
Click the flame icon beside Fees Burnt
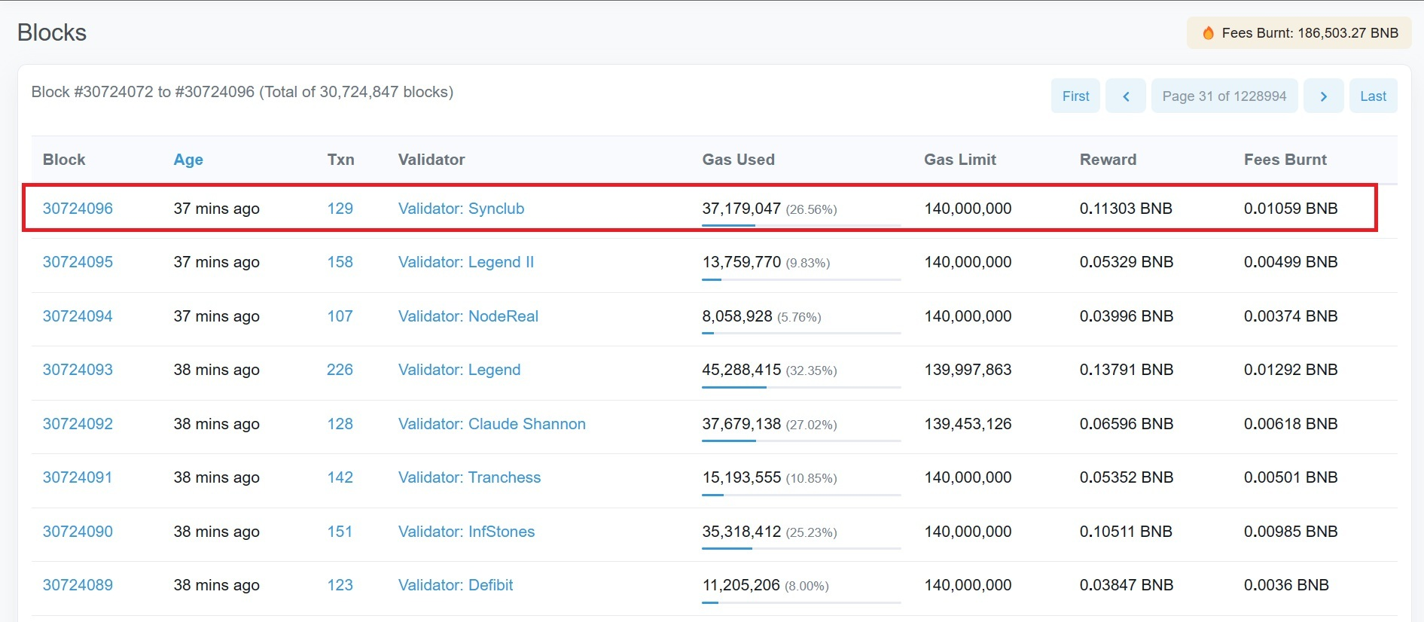1208,33
